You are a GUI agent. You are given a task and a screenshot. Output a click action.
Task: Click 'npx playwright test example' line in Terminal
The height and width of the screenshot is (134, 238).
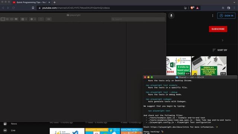pos(161,85)
